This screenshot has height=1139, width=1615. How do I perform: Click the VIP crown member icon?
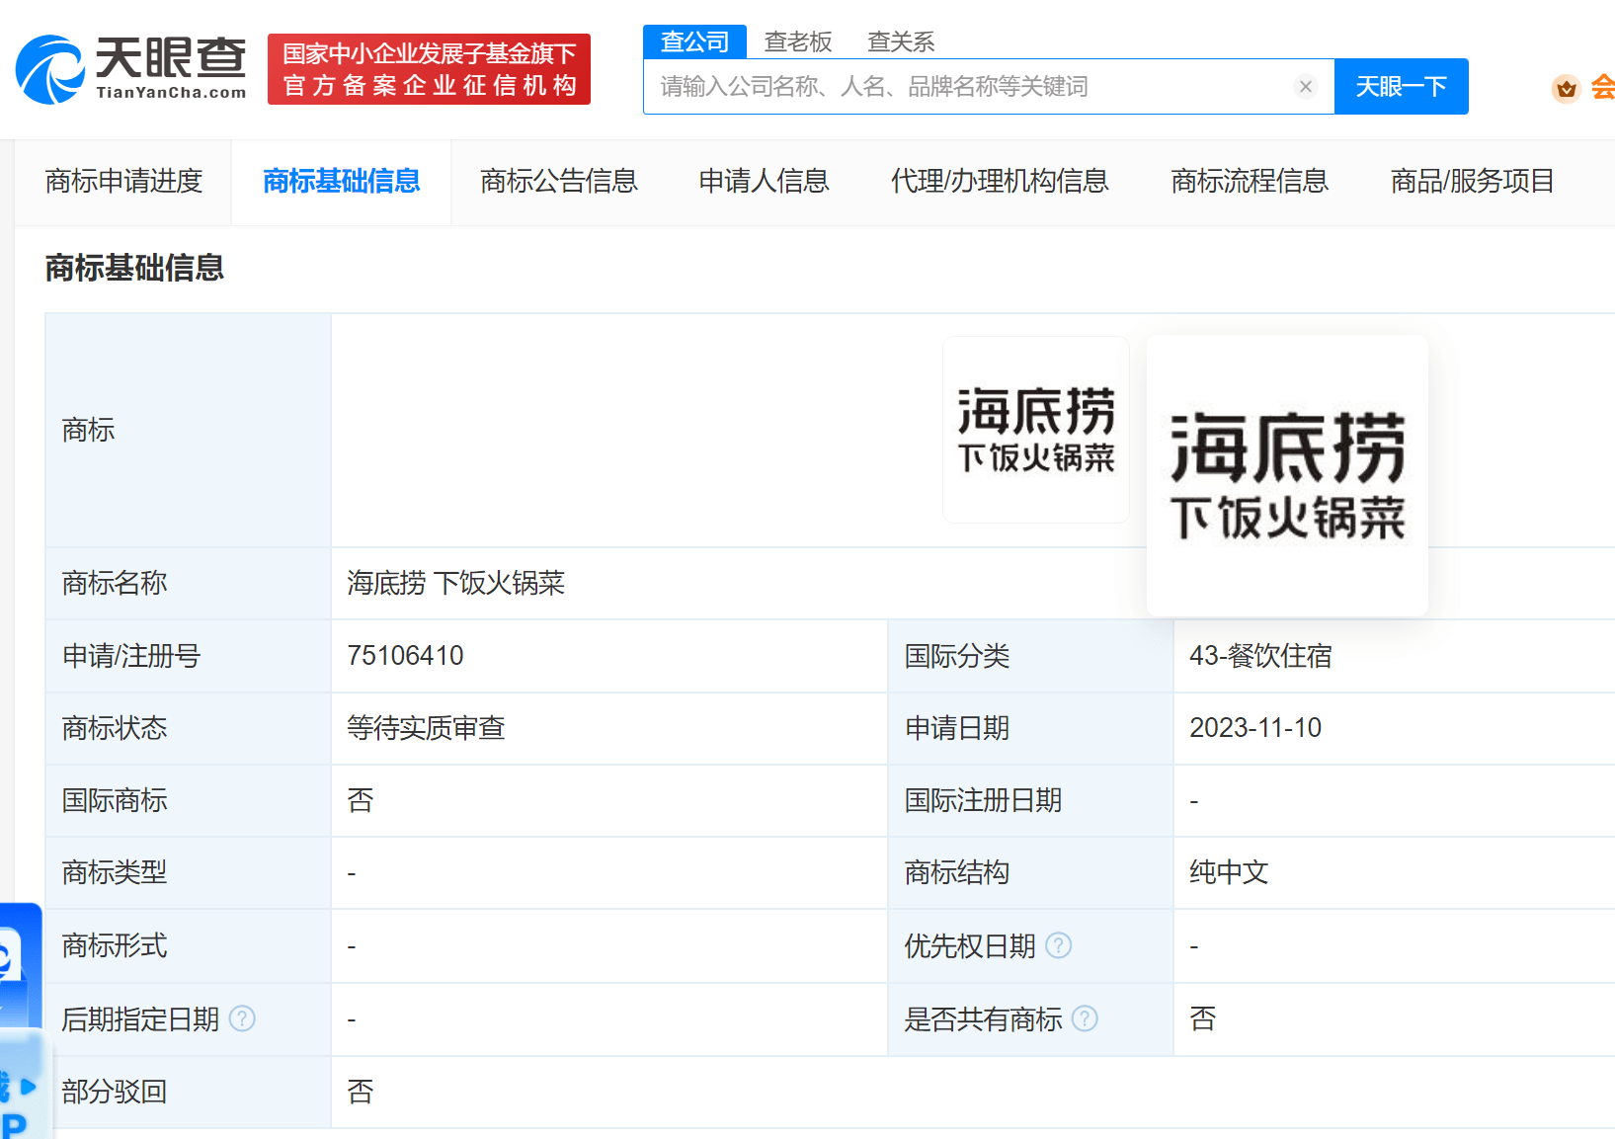(x=1566, y=89)
